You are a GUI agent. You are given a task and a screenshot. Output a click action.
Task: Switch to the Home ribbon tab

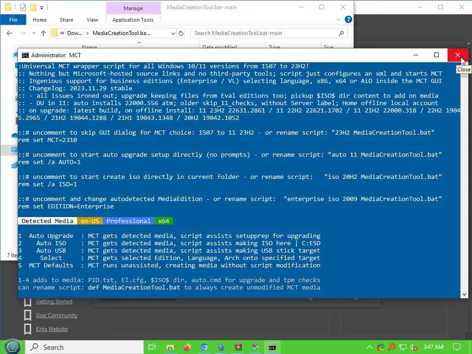click(40, 19)
